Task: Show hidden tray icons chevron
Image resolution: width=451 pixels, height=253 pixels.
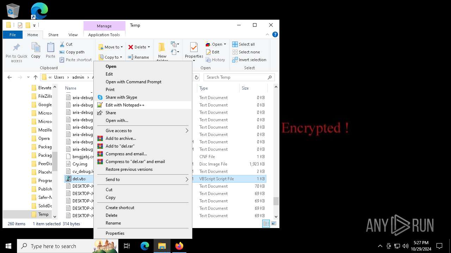Action: coord(380,246)
